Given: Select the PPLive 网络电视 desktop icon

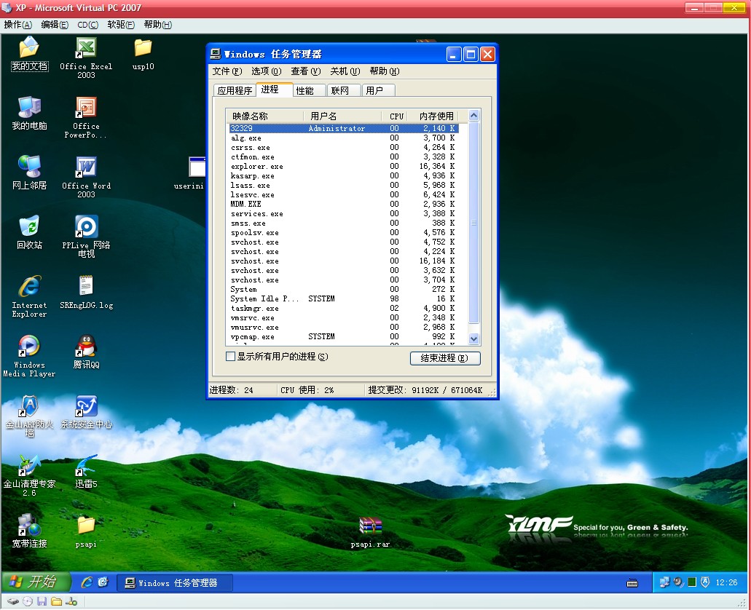Looking at the screenshot, I should [x=86, y=228].
